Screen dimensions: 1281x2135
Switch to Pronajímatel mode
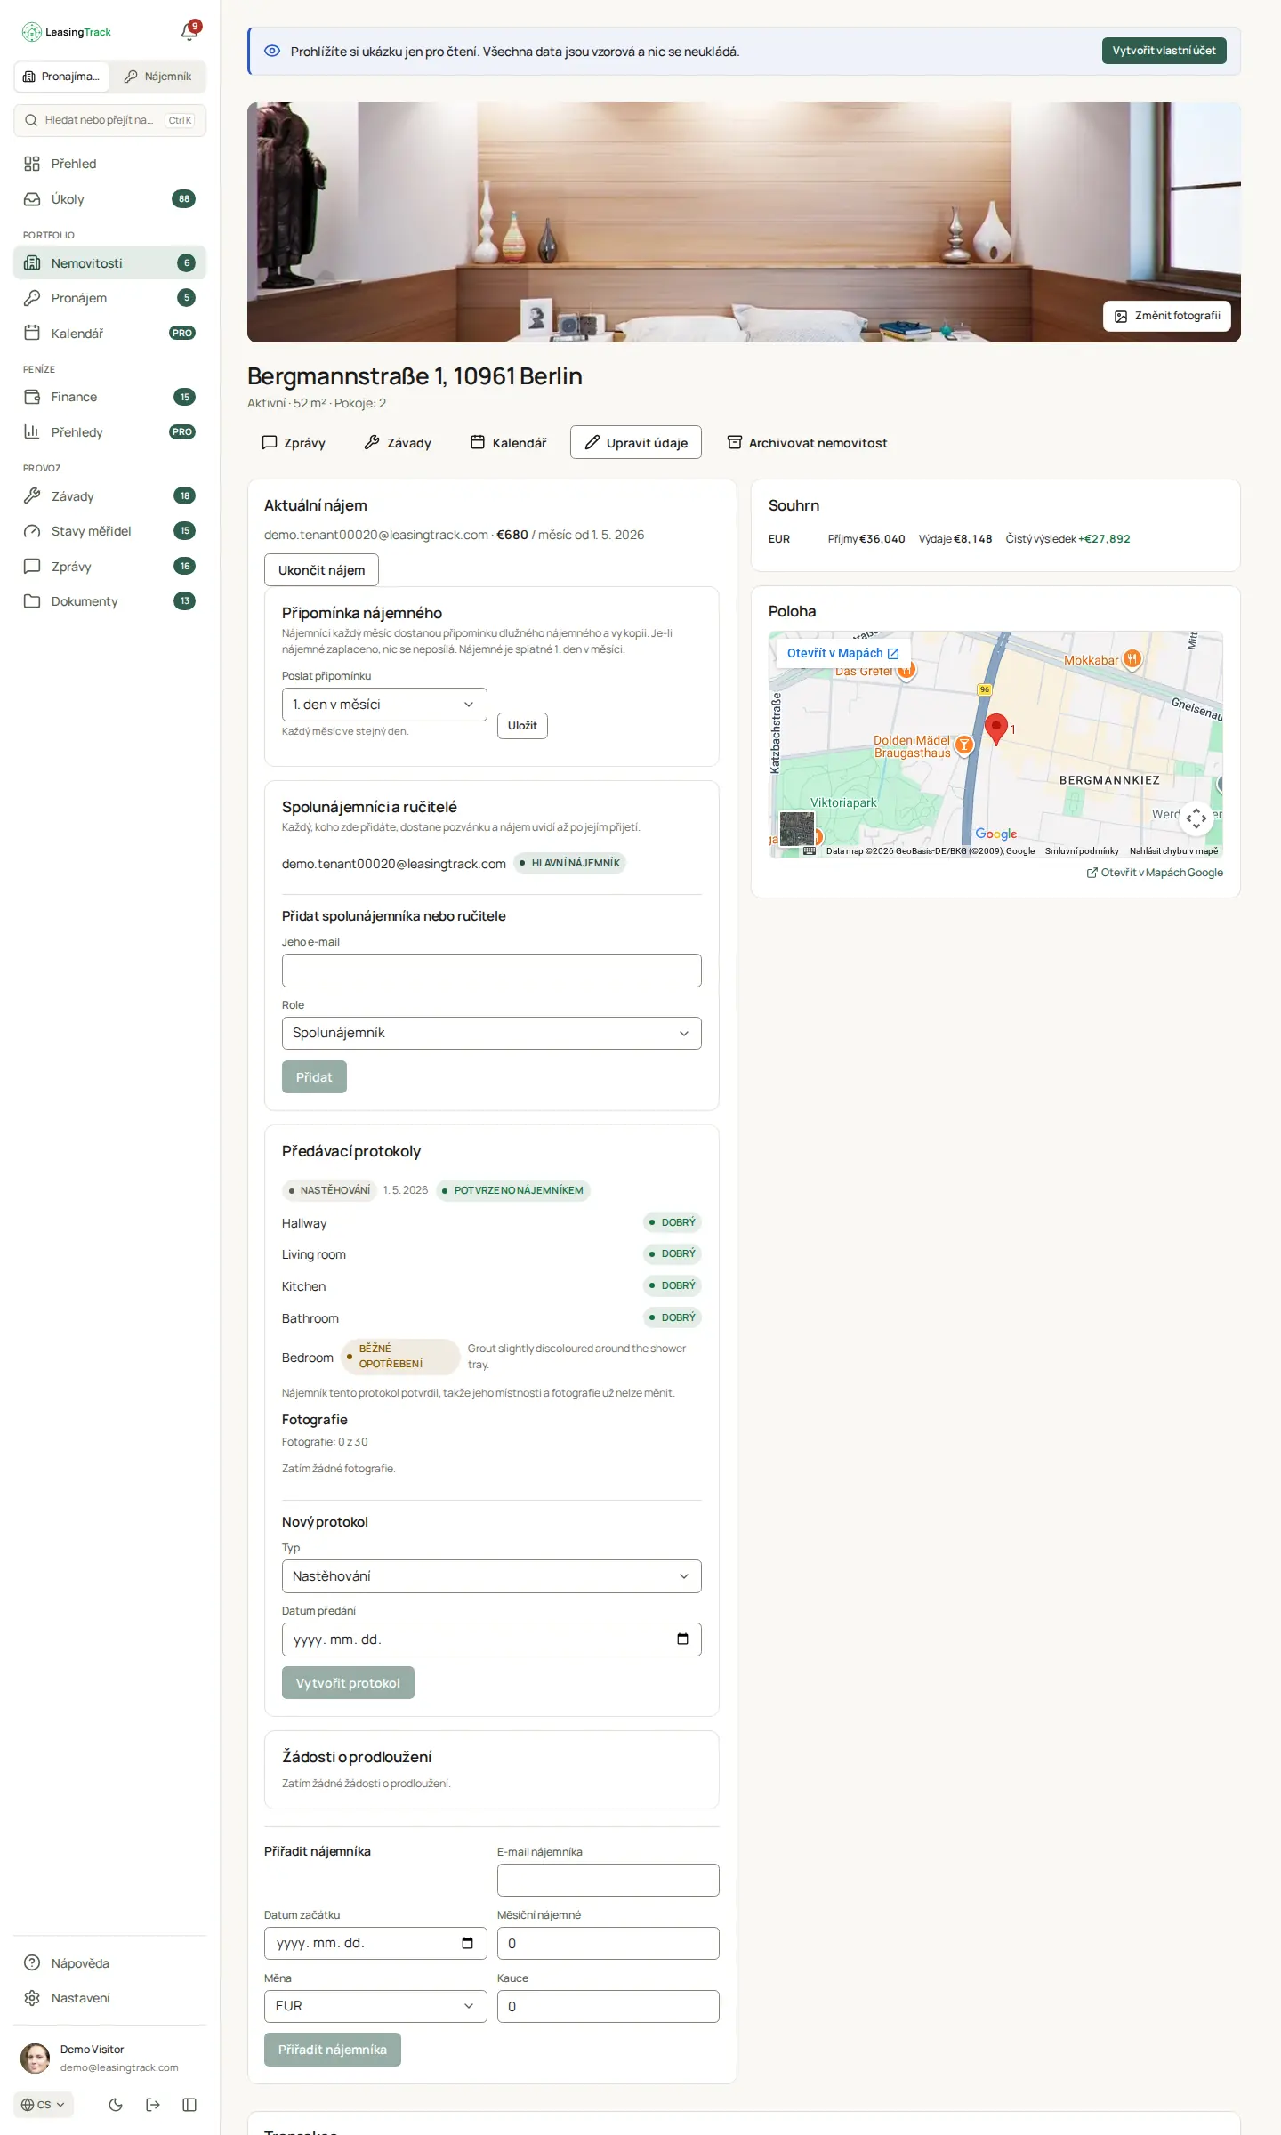(x=61, y=77)
